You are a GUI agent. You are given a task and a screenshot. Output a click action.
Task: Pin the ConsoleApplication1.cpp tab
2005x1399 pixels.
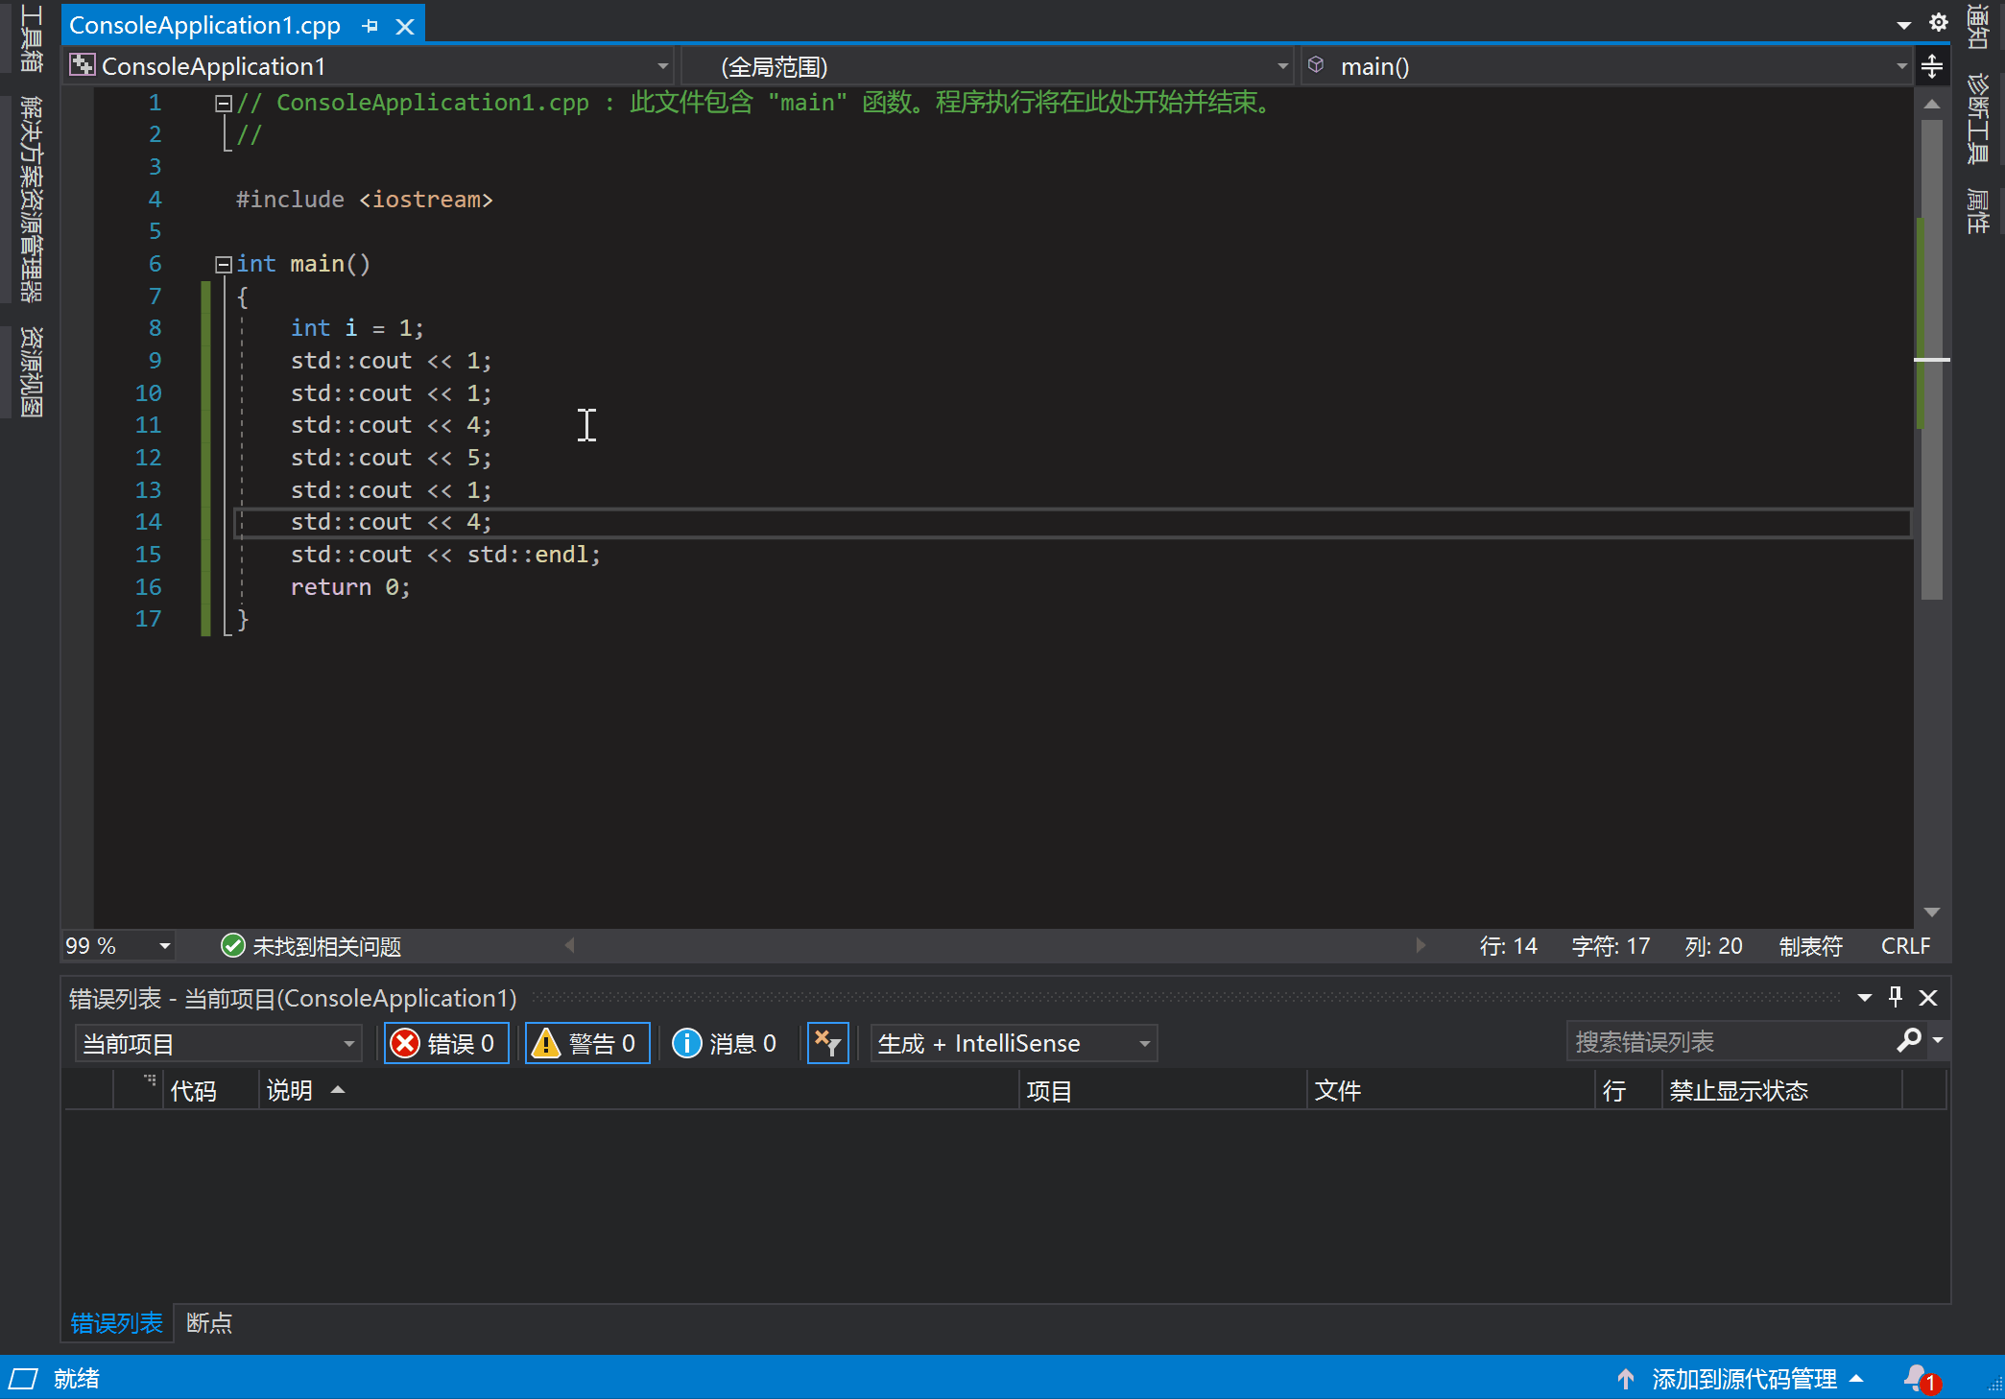[x=370, y=27]
